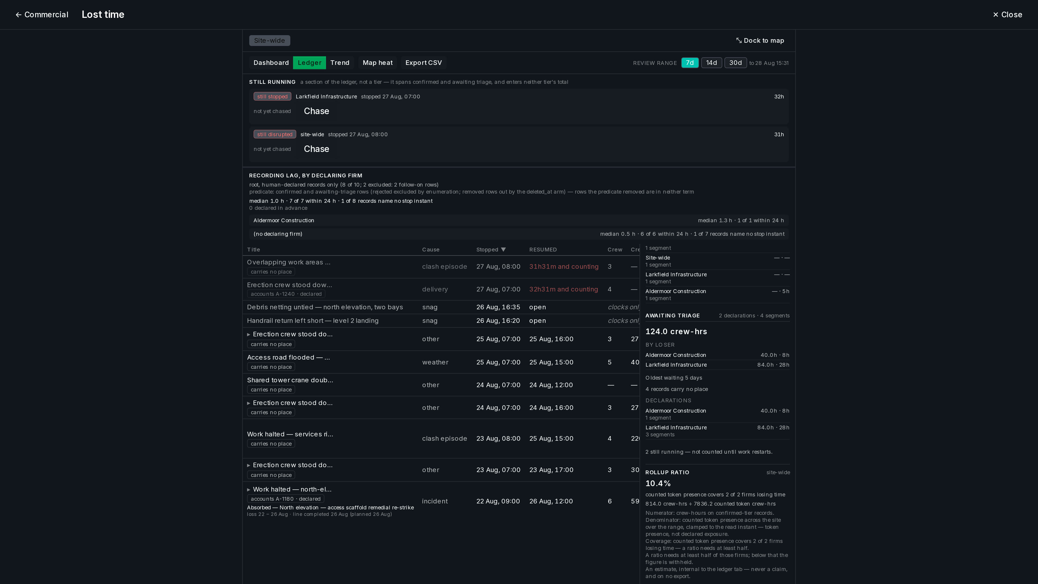Click the Absorbed North elevation remedial re-strike line
Image resolution: width=1038 pixels, height=584 pixels.
click(330, 507)
